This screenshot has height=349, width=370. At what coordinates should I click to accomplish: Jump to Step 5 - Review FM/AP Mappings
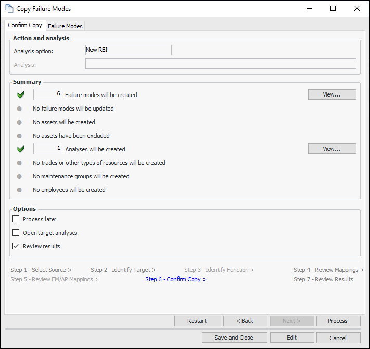tap(54, 280)
